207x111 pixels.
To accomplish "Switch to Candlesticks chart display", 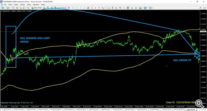I will 113,8.
